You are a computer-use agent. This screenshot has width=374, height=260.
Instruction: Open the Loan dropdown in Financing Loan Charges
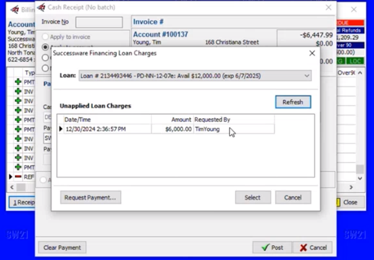pyautogui.click(x=195, y=76)
